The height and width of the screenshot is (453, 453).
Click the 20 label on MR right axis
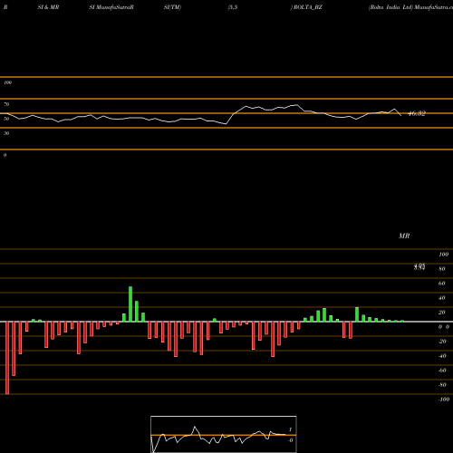[x=442, y=313]
